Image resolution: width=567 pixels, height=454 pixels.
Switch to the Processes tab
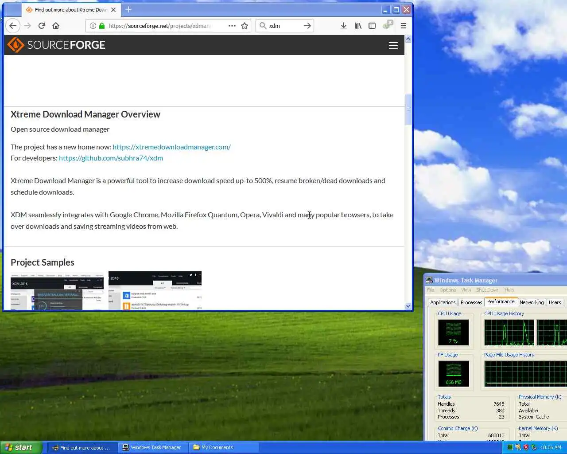point(471,302)
